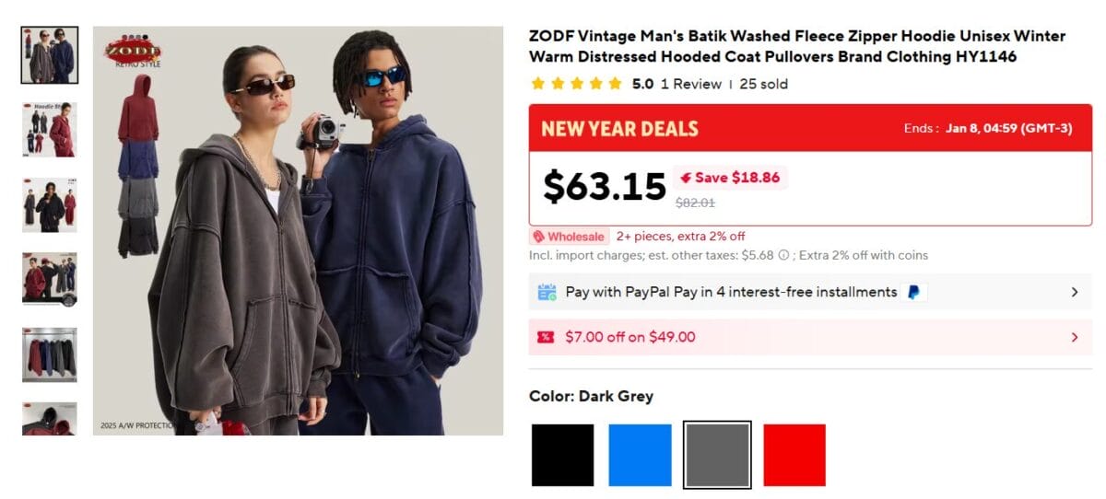The image size is (1106, 499).
Task: Click the five-star rating stars
Action: pos(576,84)
